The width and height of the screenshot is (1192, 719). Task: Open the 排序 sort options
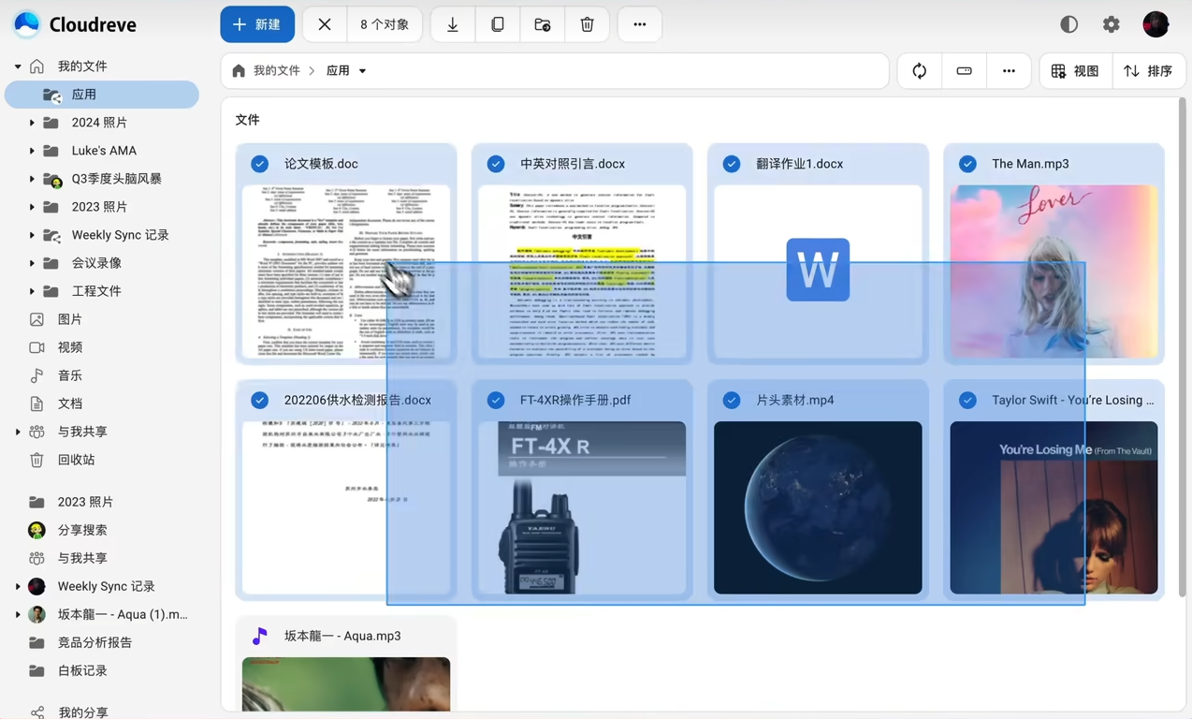1148,71
